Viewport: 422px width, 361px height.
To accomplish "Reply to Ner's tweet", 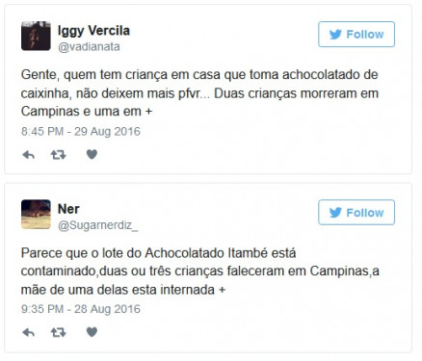I will pos(29,332).
